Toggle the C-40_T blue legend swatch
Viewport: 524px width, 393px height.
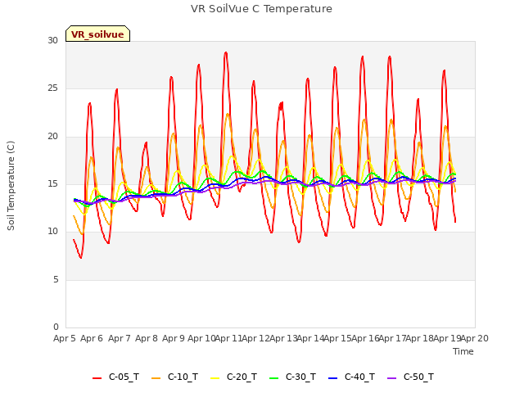[333, 378]
